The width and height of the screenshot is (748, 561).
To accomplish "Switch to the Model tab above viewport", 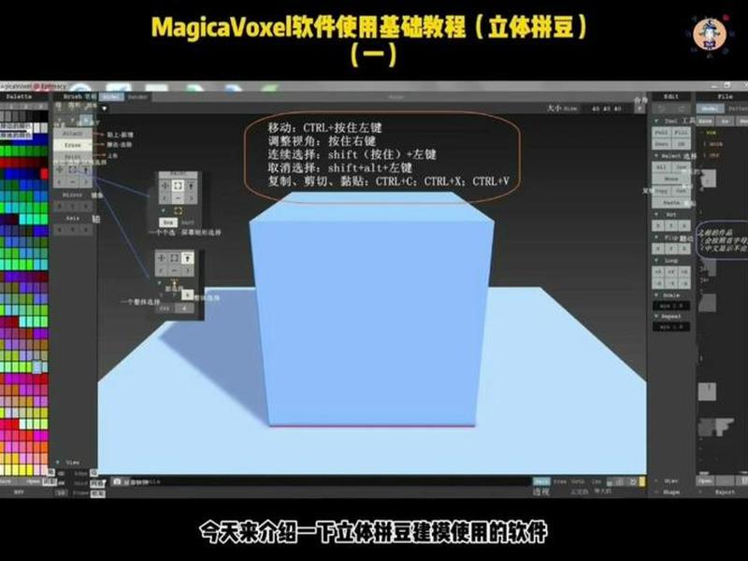I will (111, 97).
